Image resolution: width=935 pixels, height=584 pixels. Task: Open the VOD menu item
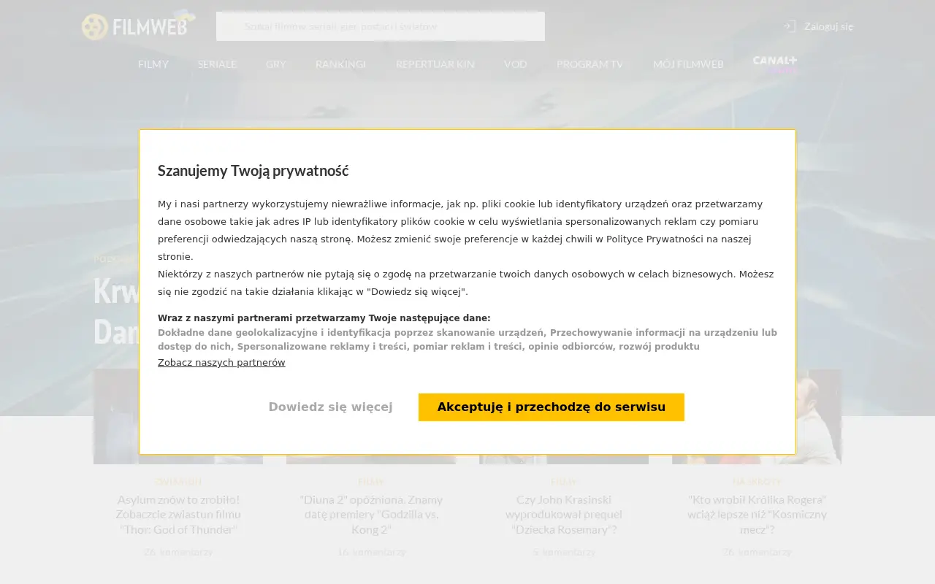point(516,64)
